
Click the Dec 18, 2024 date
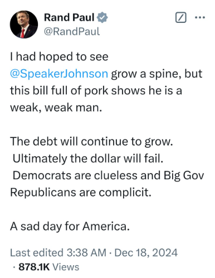[x=146, y=253]
